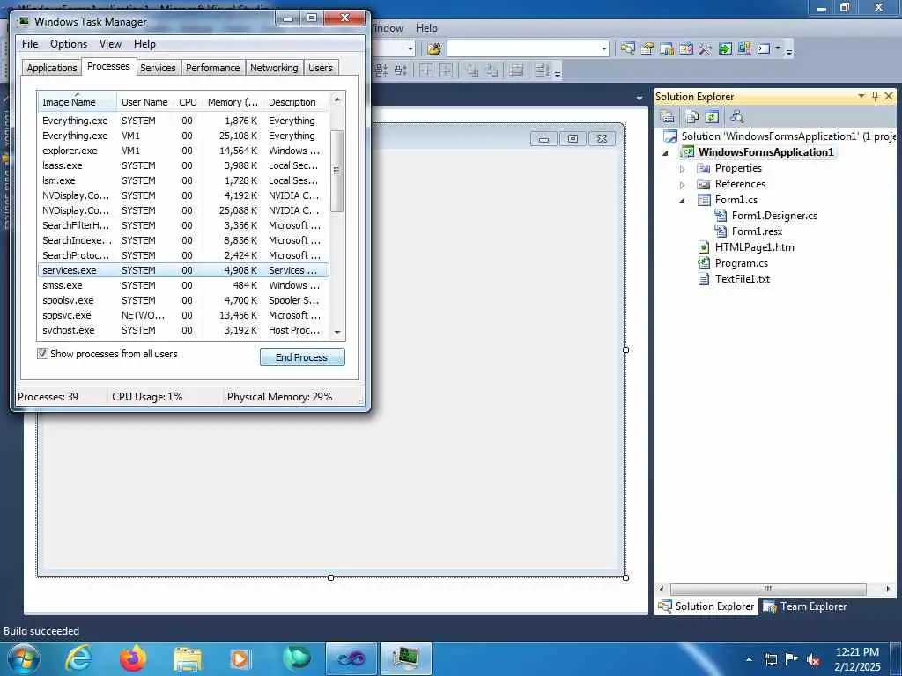Click the Center Horizontally layout icon

[425, 70]
